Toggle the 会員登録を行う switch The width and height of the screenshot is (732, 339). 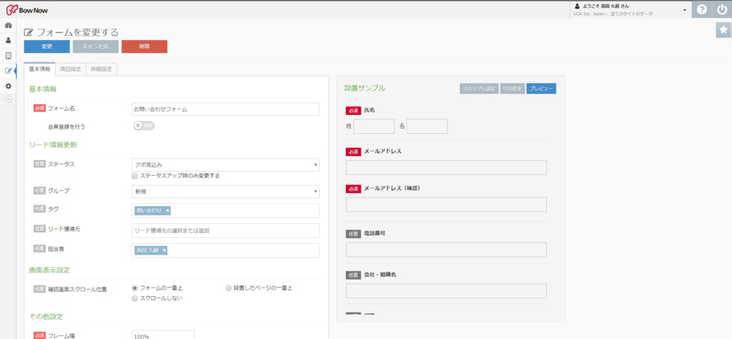(144, 126)
